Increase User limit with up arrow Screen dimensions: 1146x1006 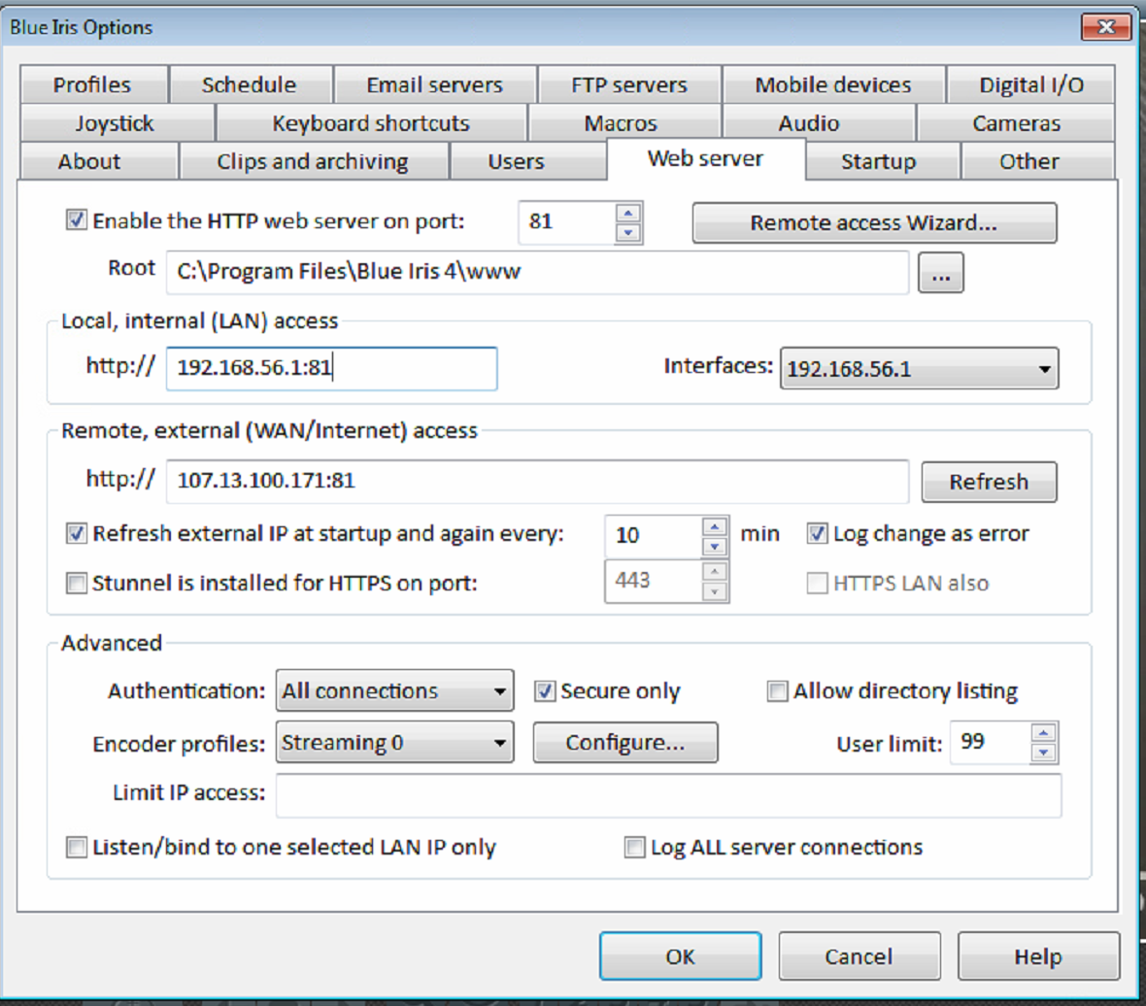tap(1043, 733)
